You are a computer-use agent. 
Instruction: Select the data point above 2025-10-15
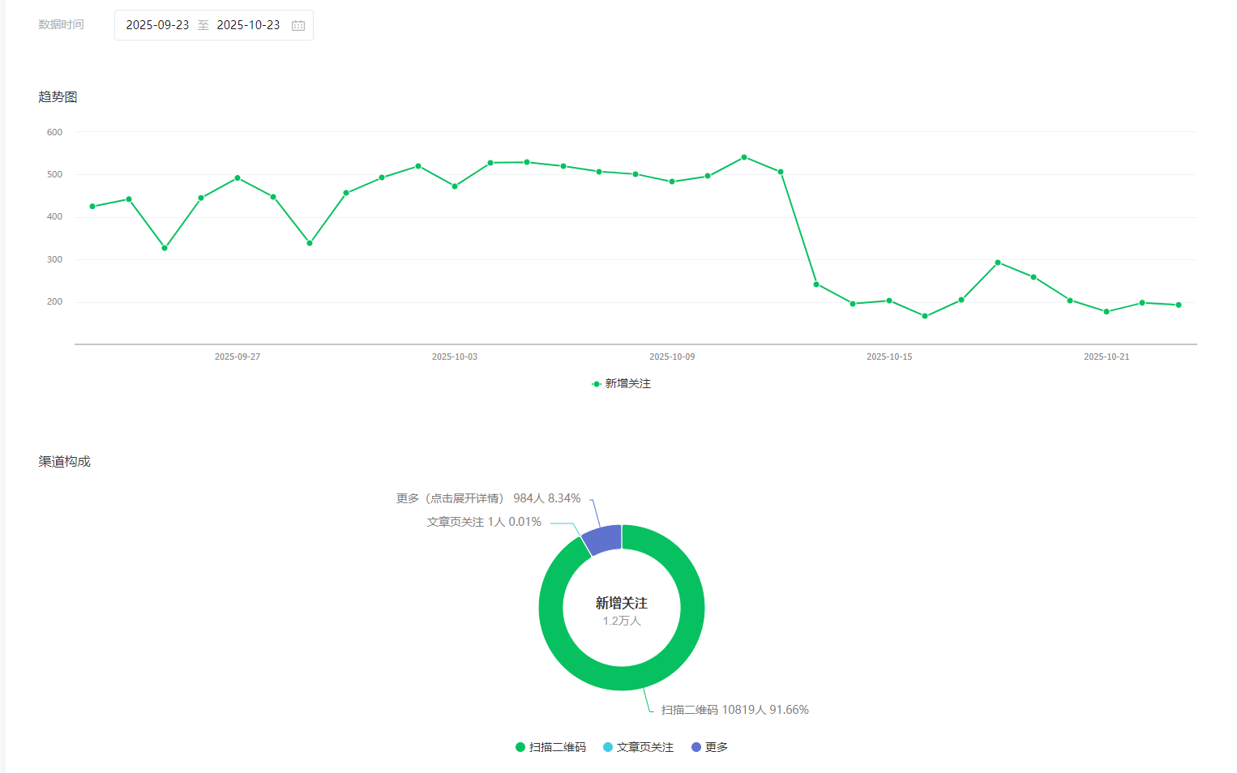pyautogui.click(x=889, y=301)
